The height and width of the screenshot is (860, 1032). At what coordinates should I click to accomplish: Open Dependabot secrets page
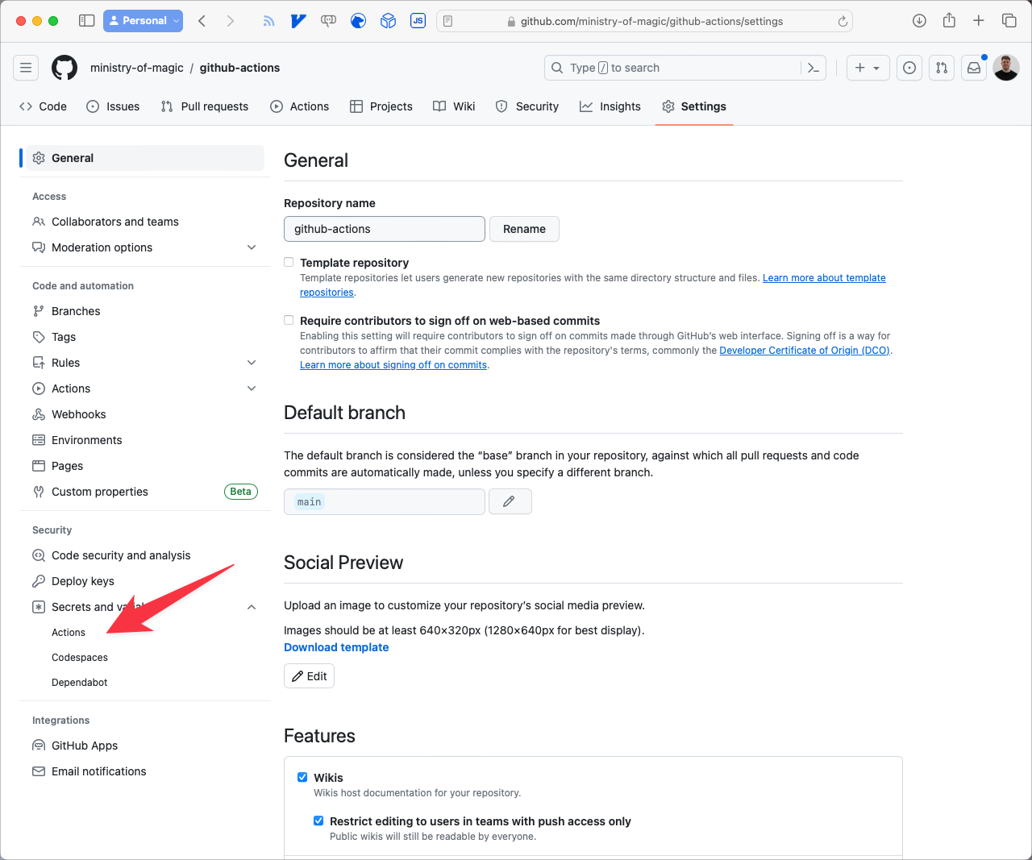pos(80,683)
